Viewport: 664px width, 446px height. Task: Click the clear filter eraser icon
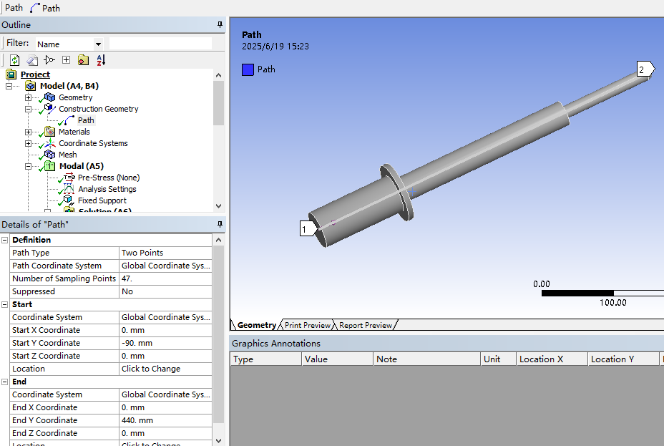point(32,60)
